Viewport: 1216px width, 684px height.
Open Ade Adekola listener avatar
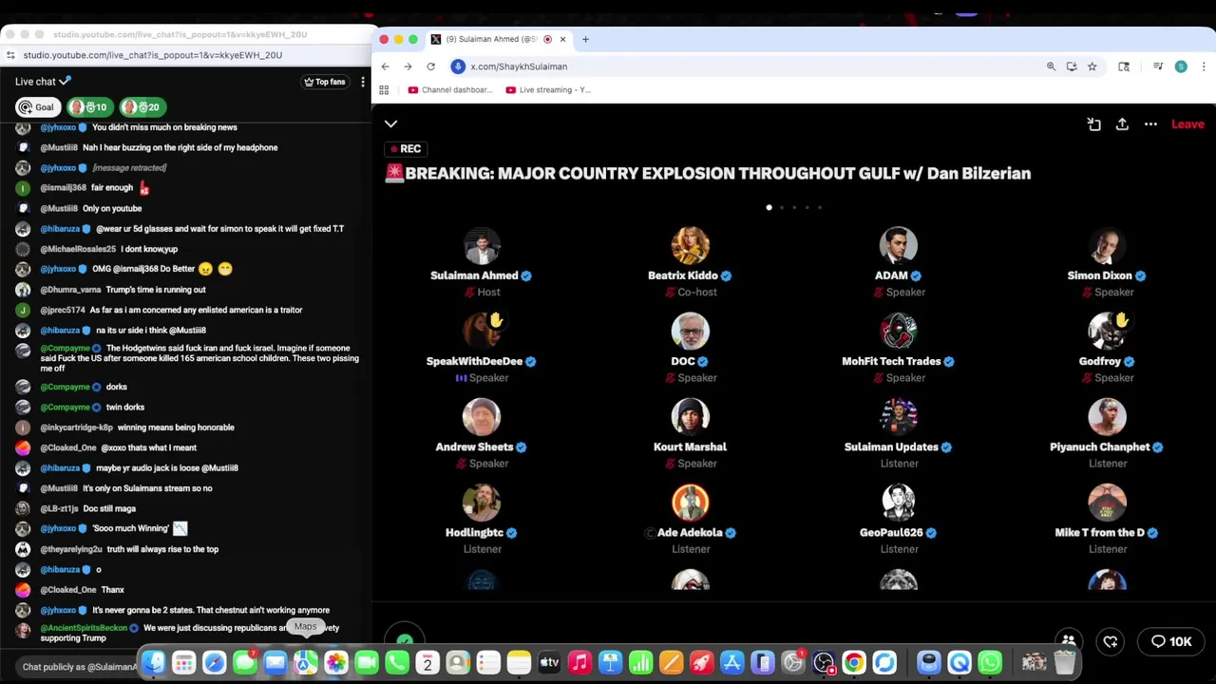click(691, 502)
